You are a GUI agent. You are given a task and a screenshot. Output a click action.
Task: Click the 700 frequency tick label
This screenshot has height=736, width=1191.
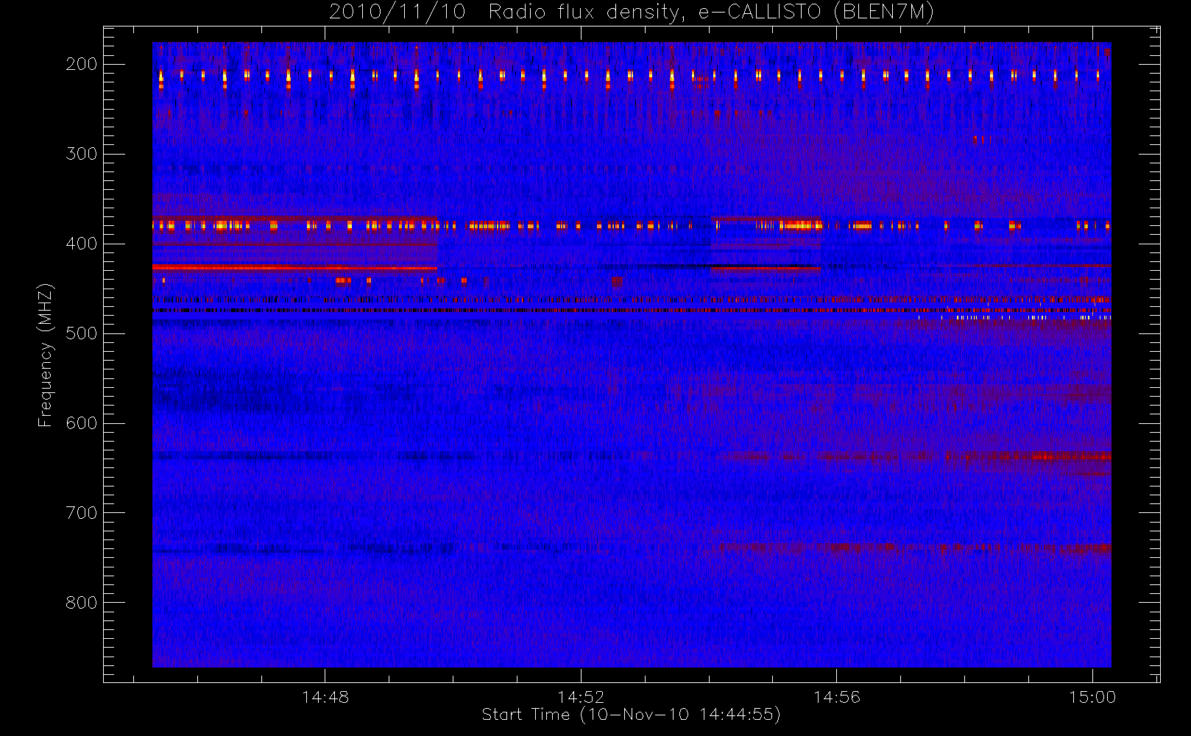click(x=82, y=513)
